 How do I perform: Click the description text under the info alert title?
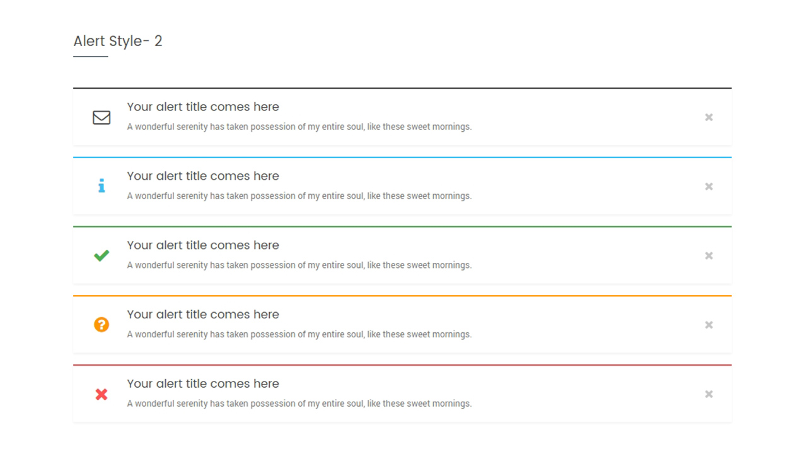[x=299, y=196]
